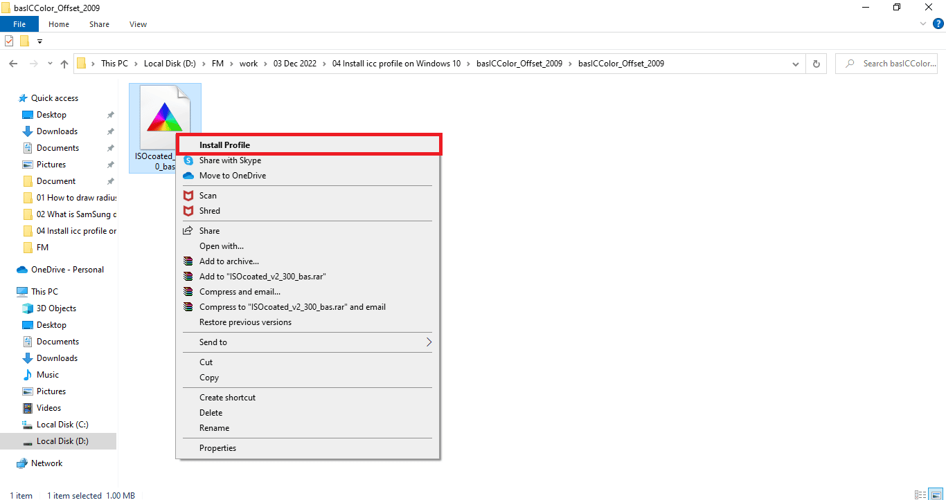Expand the Send to submenu

[x=428, y=342]
